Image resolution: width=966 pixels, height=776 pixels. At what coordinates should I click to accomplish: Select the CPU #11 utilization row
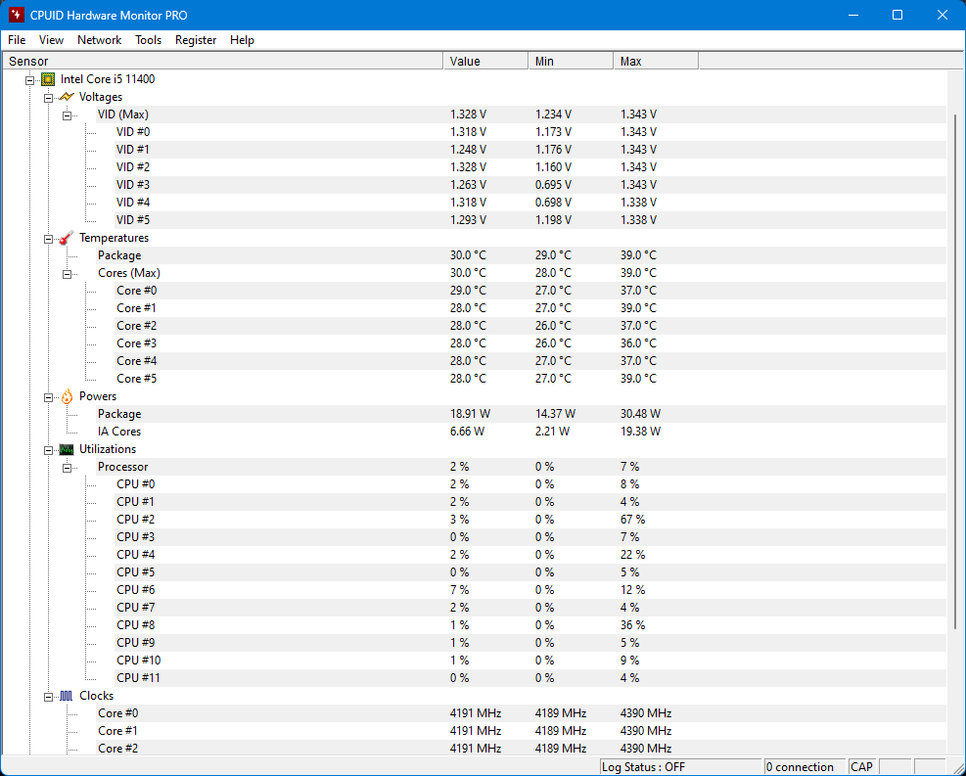coord(530,677)
